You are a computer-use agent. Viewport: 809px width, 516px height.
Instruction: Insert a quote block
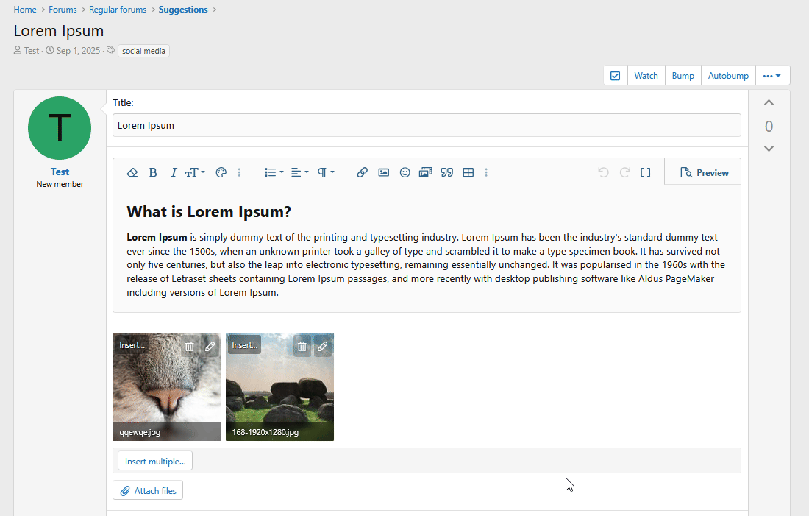(x=446, y=172)
